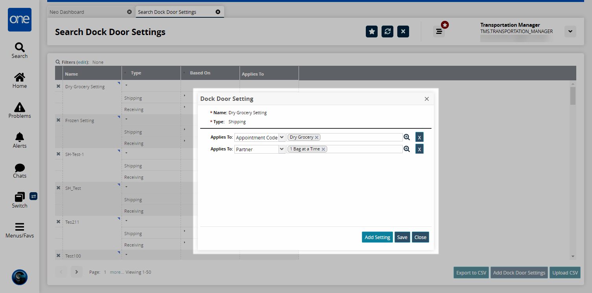Refresh the Search Dock Door Settings page

pyautogui.click(x=387, y=32)
